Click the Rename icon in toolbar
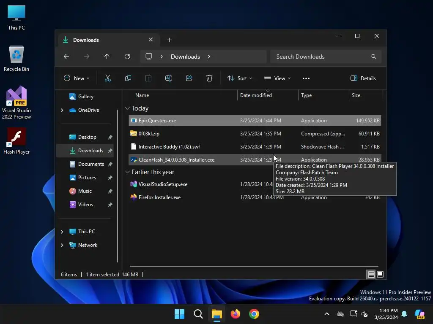433x324 pixels. [x=168, y=78]
